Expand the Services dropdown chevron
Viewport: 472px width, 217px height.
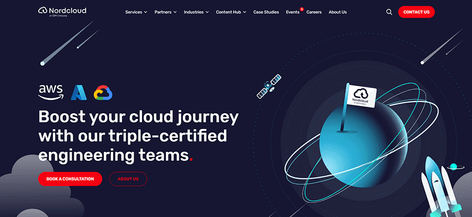[145, 12]
